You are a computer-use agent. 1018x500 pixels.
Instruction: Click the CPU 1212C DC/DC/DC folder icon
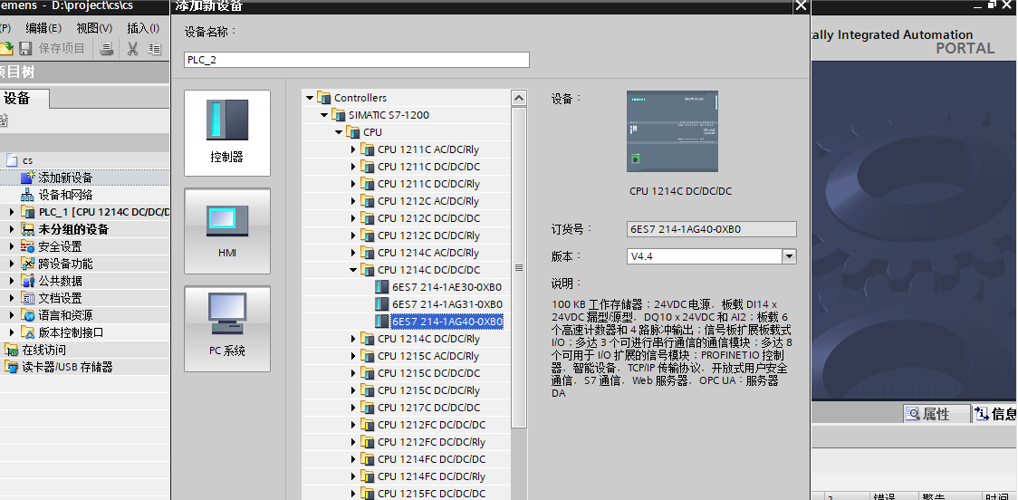pos(368,218)
